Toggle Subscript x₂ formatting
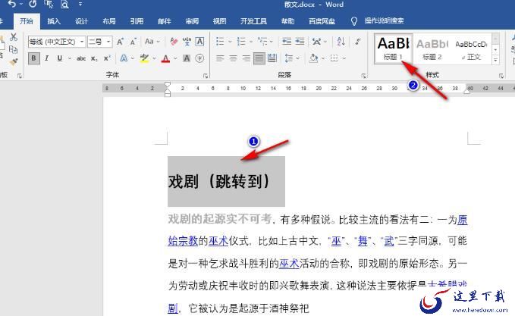Viewport: 515px width, 316px height. 94,59
